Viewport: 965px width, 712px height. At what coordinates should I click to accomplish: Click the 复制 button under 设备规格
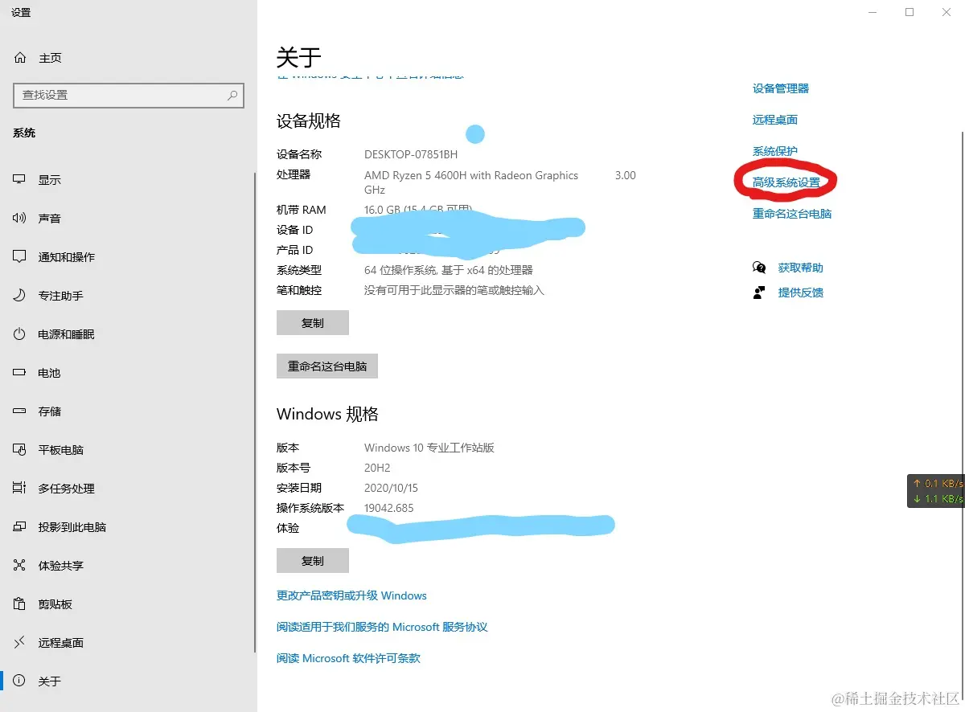(x=312, y=322)
